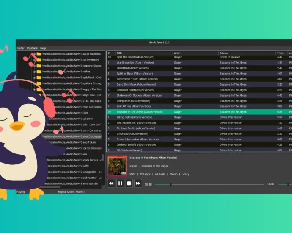The height and width of the screenshot is (233, 292).
Task: Click the folder tree vertical scrollbar
Action: [103, 158]
